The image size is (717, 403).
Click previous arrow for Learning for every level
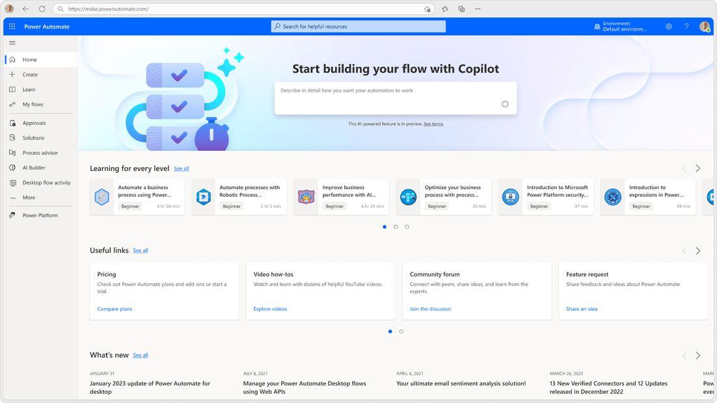[684, 168]
